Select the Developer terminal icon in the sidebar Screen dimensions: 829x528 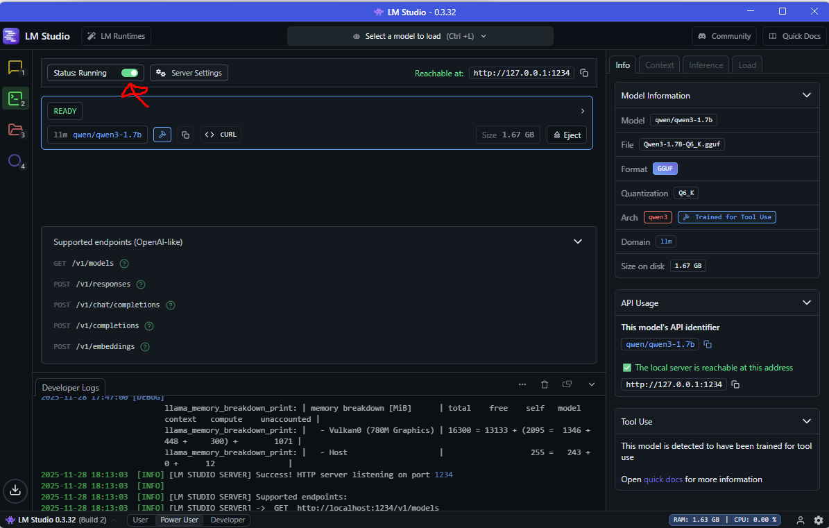(x=15, y=98)
